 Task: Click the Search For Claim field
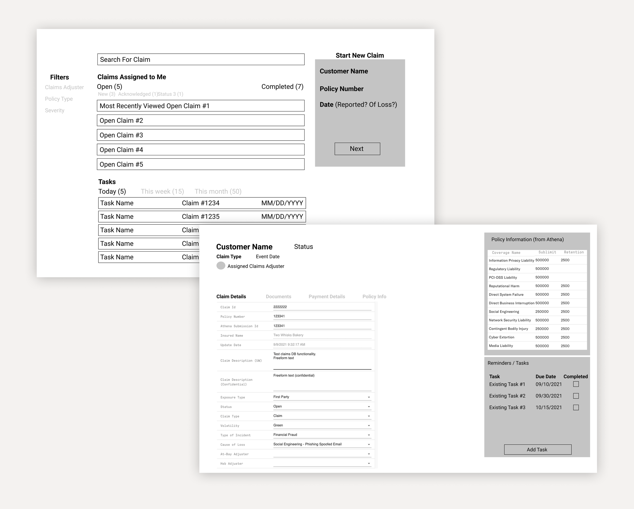tap(201, 59)
